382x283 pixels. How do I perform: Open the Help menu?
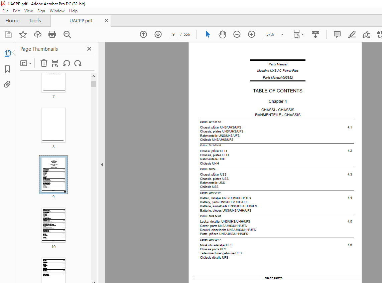pos(73,11)
